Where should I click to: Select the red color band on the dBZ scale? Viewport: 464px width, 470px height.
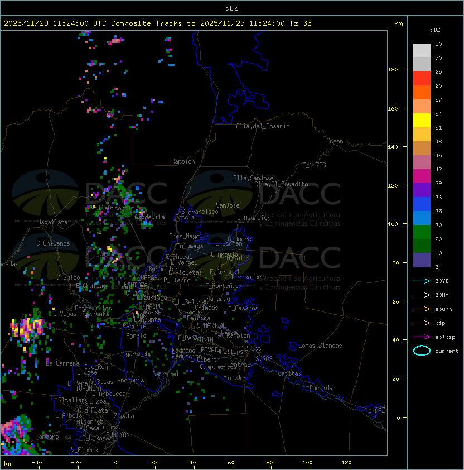(x=422, y=79)
